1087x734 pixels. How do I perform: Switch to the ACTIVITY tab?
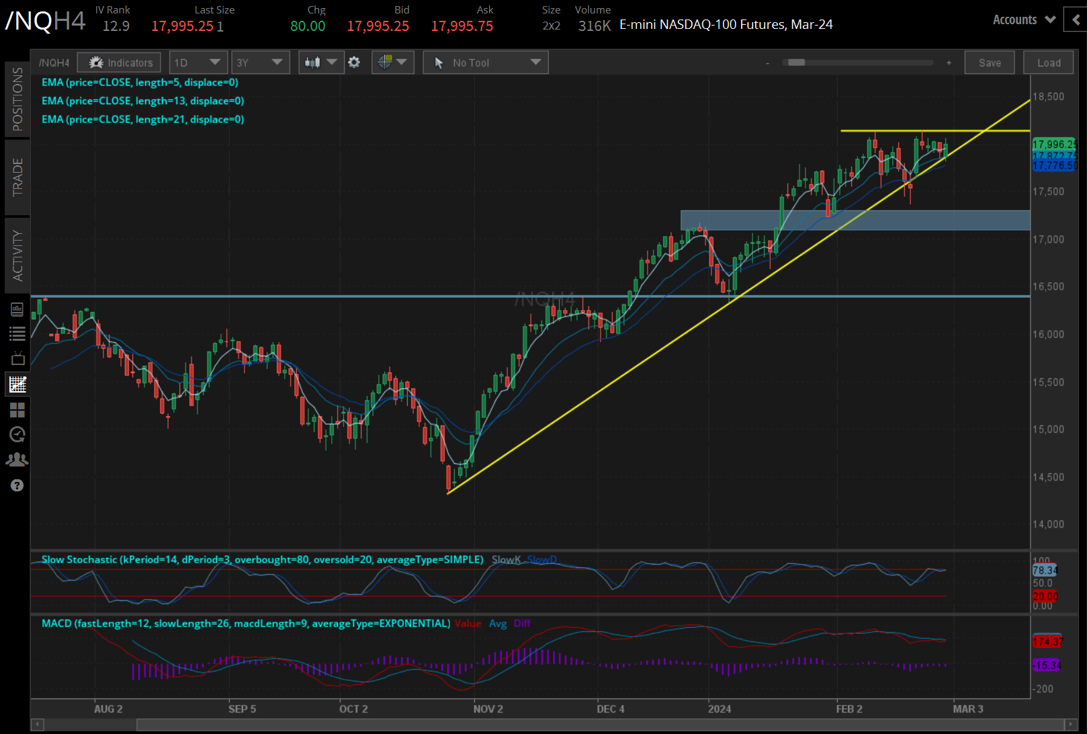click(x=17, y=255)
